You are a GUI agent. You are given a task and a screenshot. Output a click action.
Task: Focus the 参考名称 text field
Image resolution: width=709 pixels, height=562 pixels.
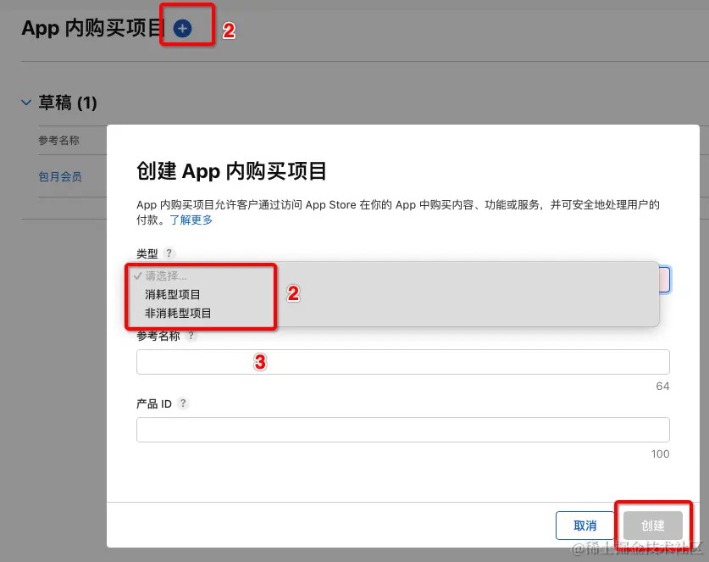tap(403, 362)
